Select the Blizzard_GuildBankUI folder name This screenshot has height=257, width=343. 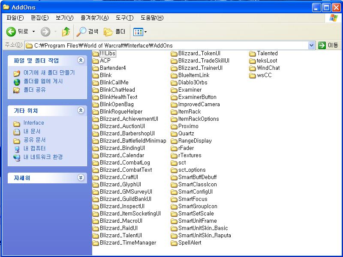(126, 199)
